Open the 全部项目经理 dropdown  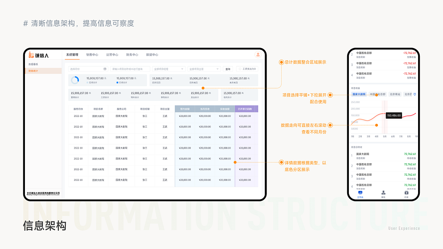tap(169, 69)
